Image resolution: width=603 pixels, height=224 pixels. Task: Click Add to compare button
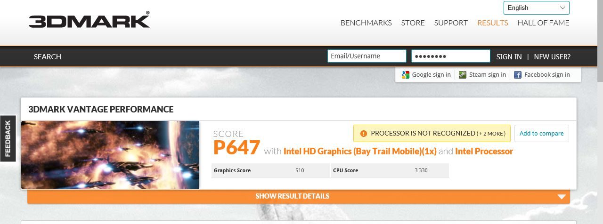coord(541,134)
